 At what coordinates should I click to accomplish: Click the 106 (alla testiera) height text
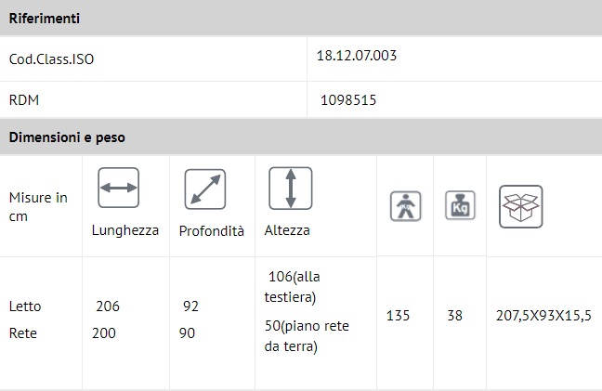pos(292,287)
